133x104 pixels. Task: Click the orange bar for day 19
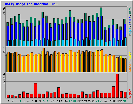click(79, 61)
